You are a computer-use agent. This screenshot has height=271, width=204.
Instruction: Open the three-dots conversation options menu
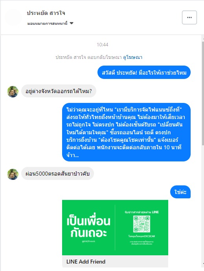[x=189, y=17]
